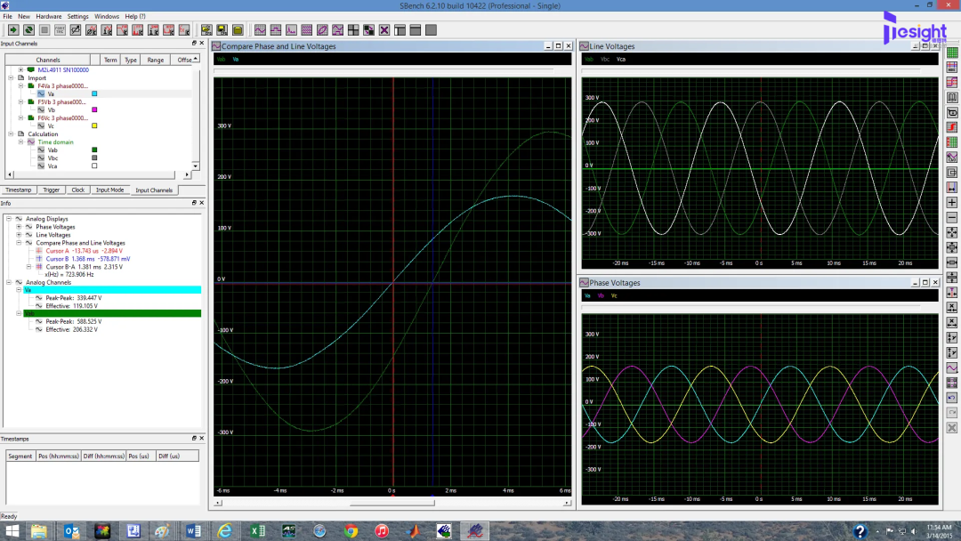Screen dimensions: 961x541
Task: Open the Windows menu
Action: (107, 17)
